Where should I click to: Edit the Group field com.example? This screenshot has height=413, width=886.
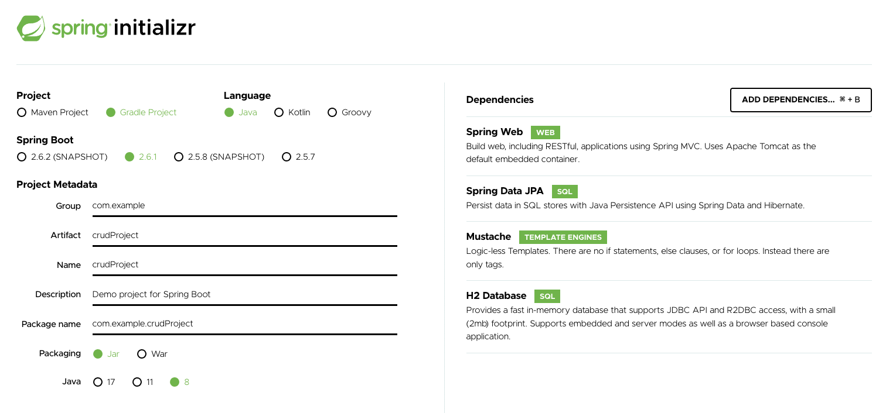(x=245, y=206)
